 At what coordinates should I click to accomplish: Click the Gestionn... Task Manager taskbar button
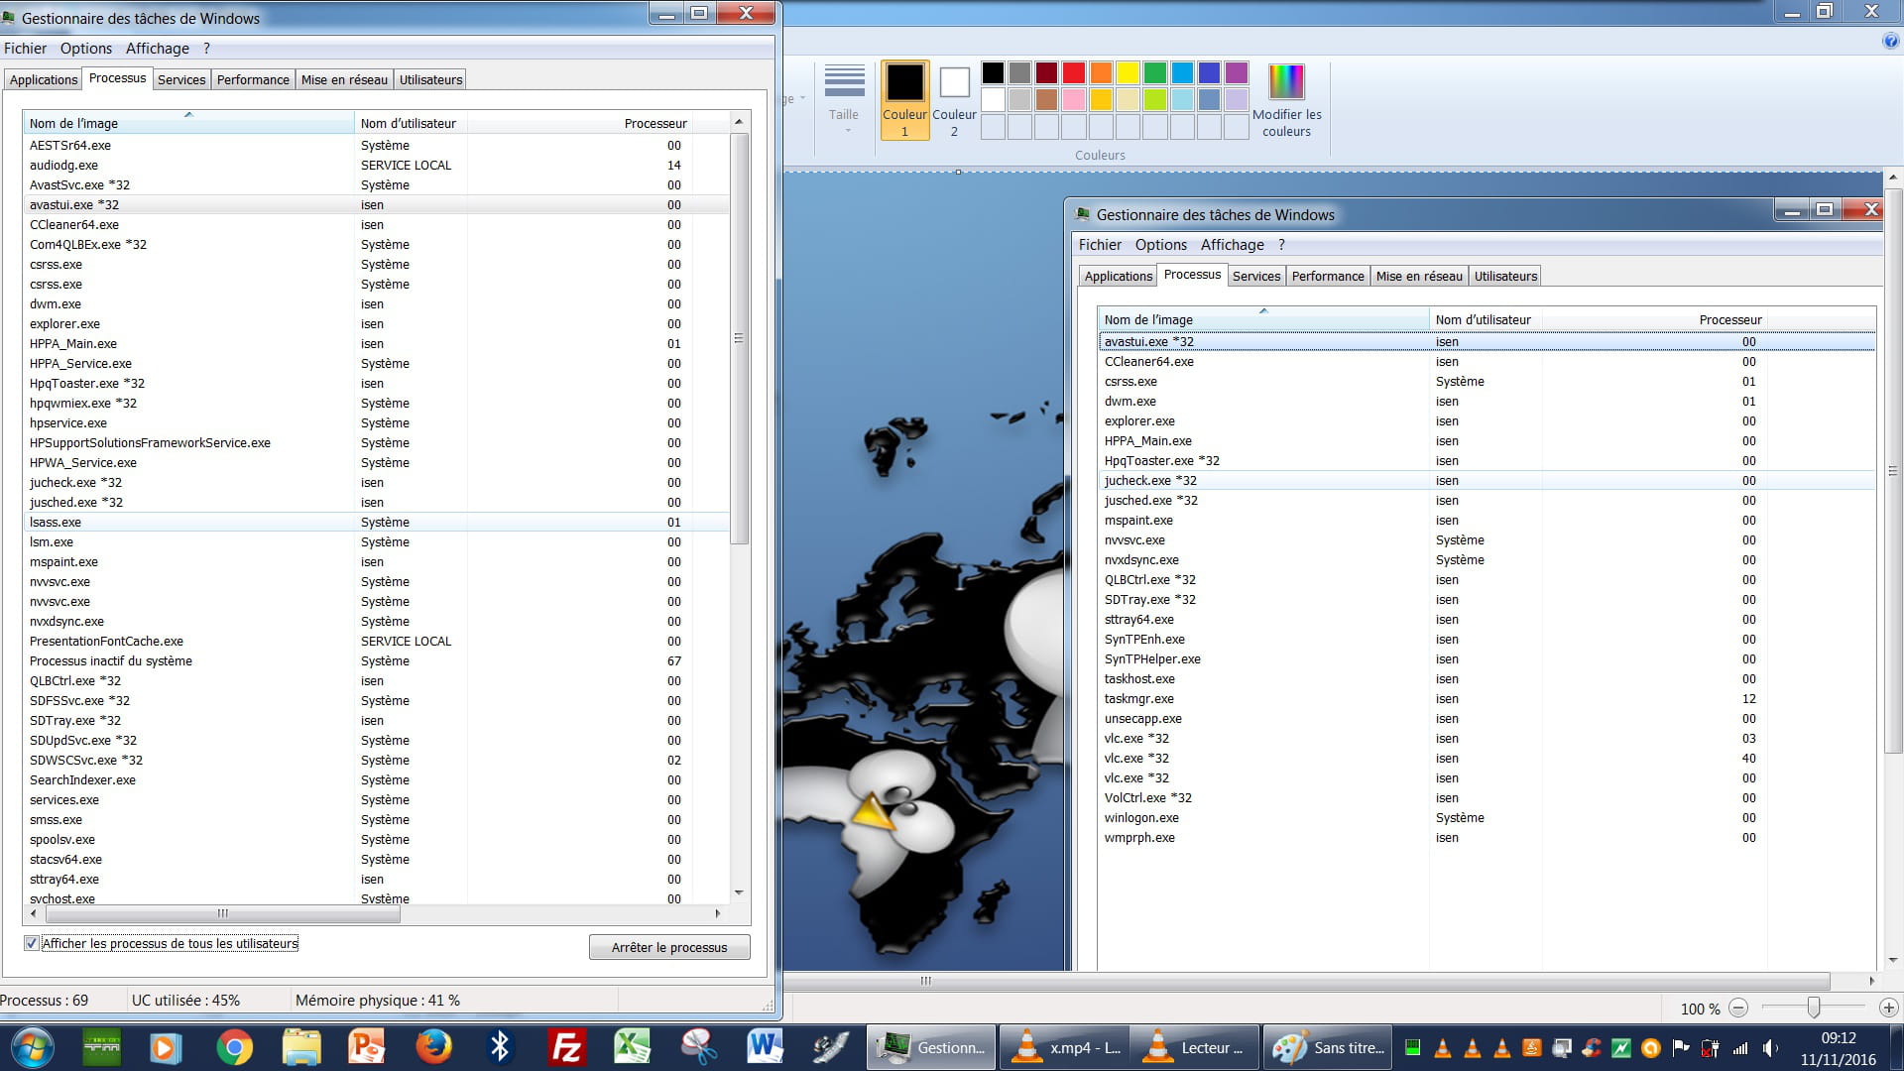click(x=931, y=1047)
